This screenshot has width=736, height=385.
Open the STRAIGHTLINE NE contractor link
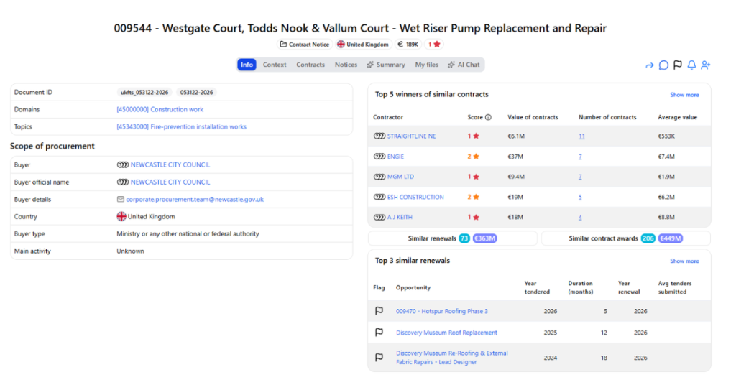pyautogui.click(x=412, y=136)
